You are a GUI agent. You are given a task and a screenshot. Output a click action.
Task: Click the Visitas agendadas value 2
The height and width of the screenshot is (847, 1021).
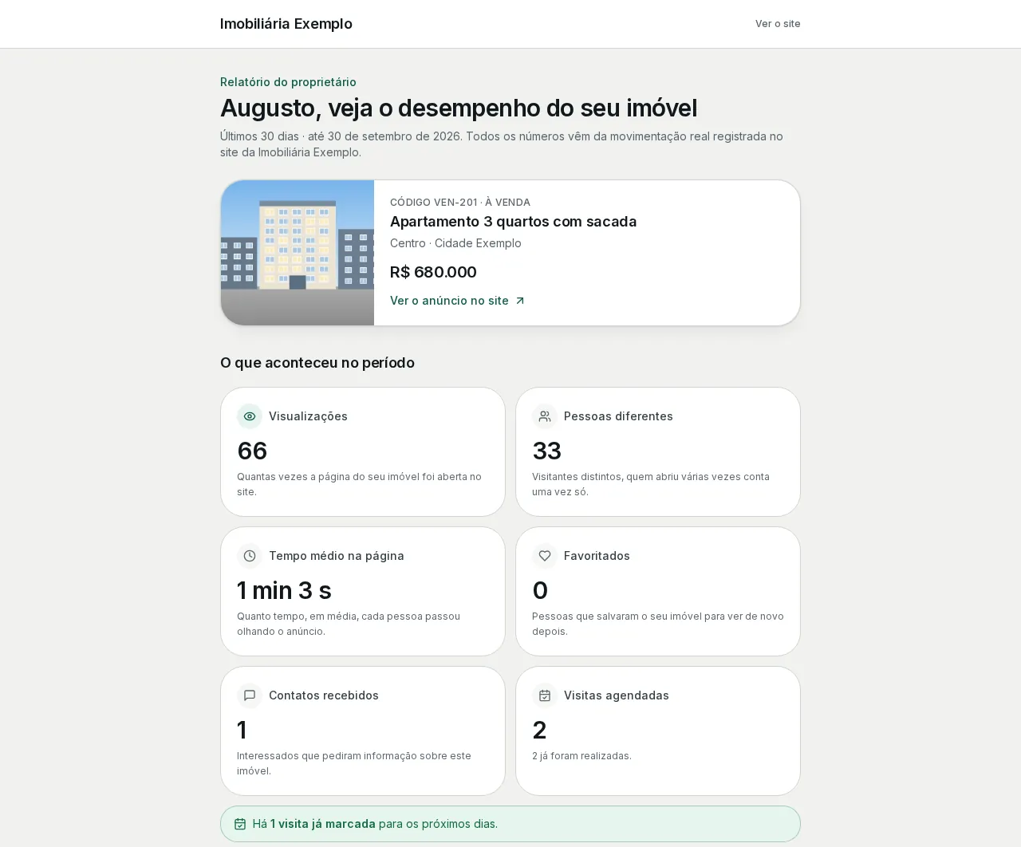coord(540,730)
